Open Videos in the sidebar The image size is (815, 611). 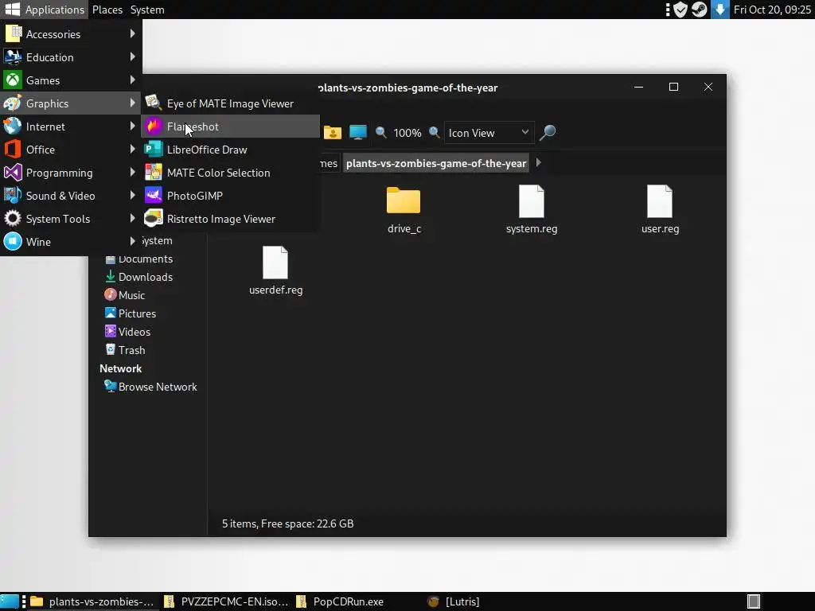[127, 332]
